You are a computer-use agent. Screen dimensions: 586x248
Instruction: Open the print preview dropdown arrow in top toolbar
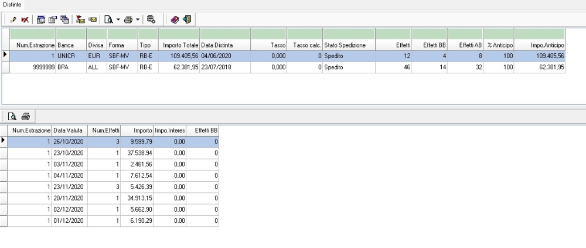click(118, 19)
